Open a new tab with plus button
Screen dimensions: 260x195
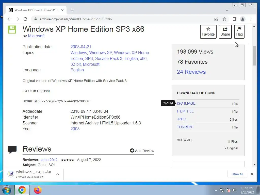(x=72, y=10)
